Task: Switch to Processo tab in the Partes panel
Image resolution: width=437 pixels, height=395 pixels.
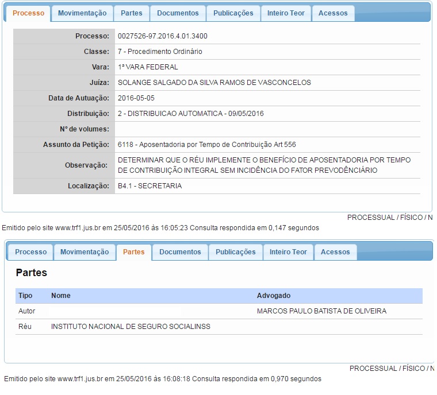Action: pos(31,252)
